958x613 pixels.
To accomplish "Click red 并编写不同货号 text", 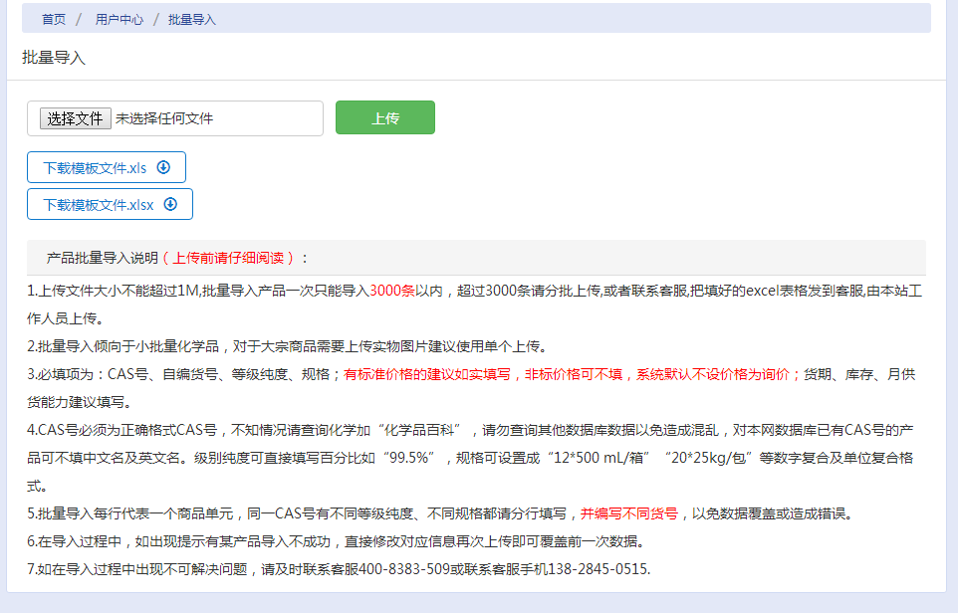I will [629, 513].
